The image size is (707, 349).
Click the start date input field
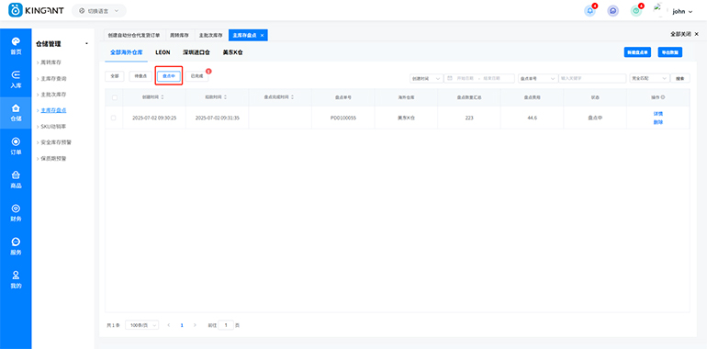[x=466, y=78]
